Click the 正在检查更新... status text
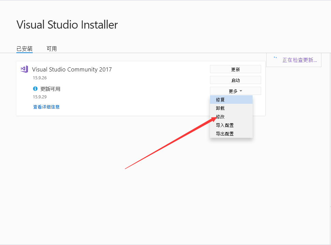Viewport: 331px width, 245px height. (300, 60)
